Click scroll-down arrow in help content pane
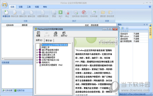153x96 pixels. point(116,94)
